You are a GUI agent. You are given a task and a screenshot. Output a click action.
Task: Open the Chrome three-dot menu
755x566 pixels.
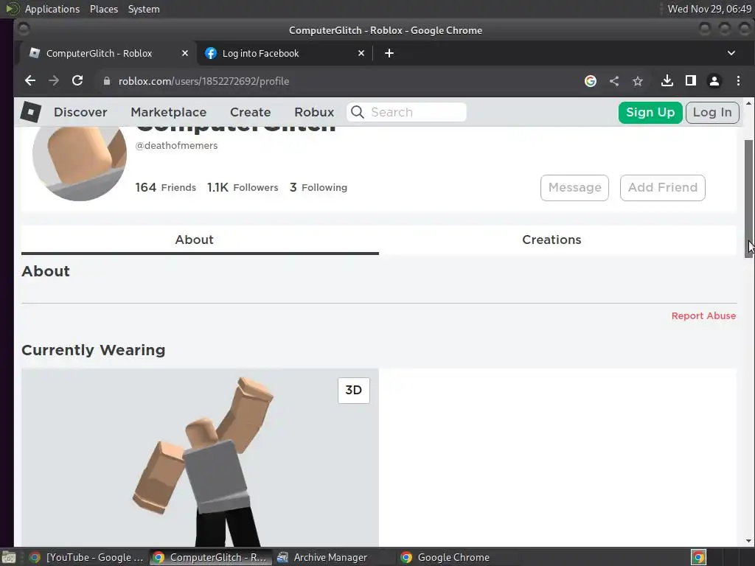[738, 81]
